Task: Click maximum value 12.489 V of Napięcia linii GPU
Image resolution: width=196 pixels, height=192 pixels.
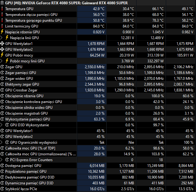Action: click(x=157, y=38)
